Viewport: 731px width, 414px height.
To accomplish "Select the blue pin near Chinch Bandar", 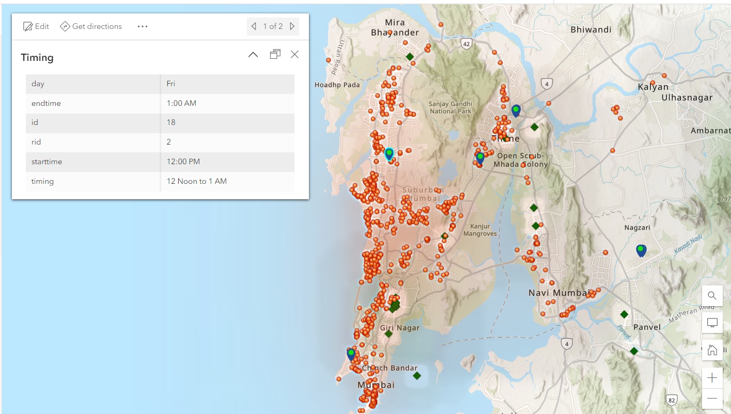I will [x=351, y=354].
